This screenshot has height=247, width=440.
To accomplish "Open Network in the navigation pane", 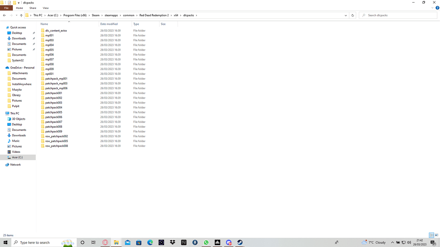I will coord(15,165).
